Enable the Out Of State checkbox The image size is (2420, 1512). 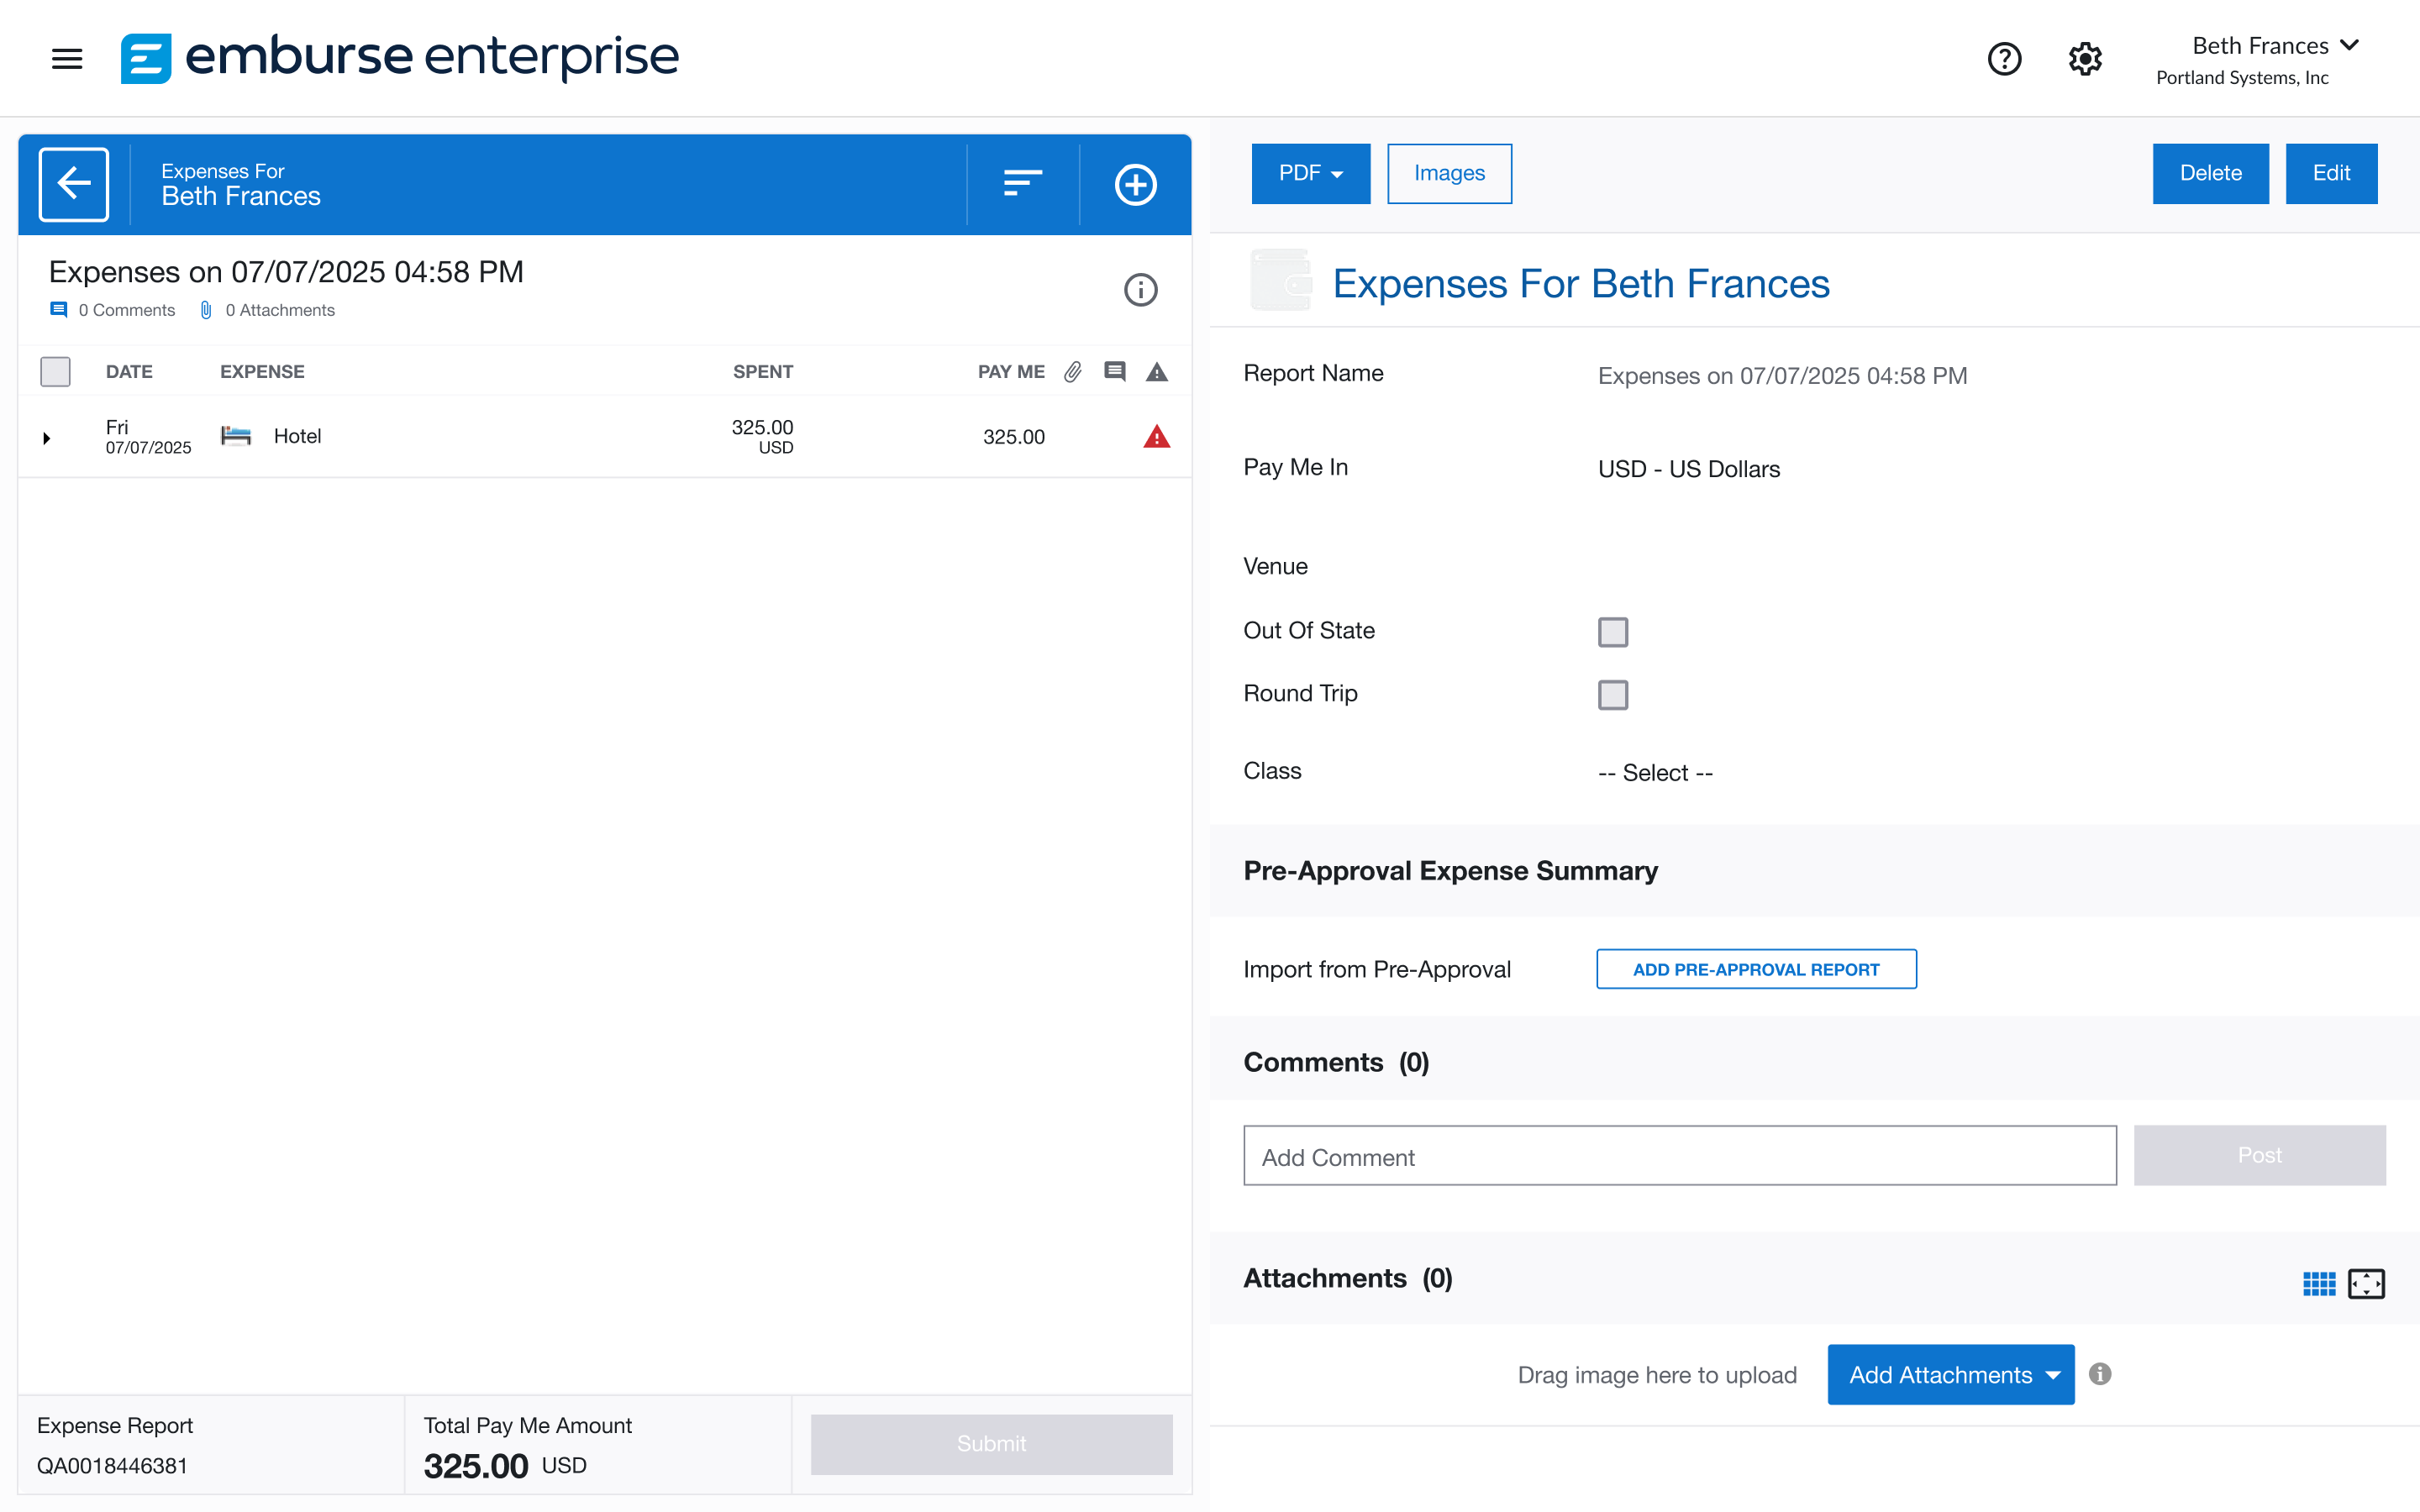[1612, 632]
